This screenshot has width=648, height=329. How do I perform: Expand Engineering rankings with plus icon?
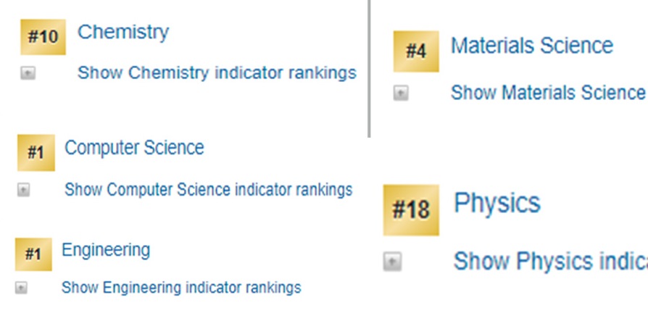coord(21,288)
